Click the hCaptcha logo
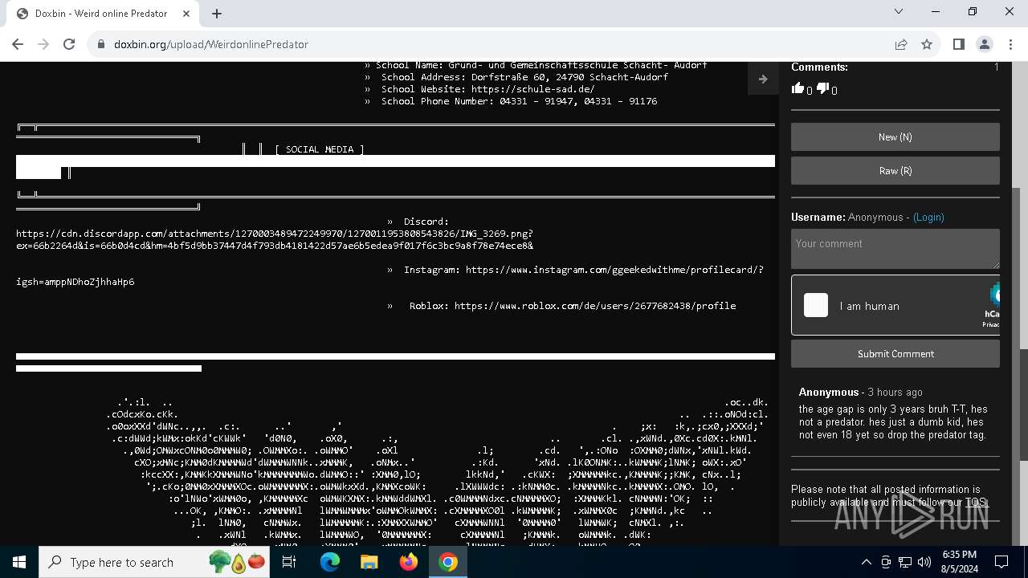This screenshot has width=1028, height=578. [x=993, y=295]
